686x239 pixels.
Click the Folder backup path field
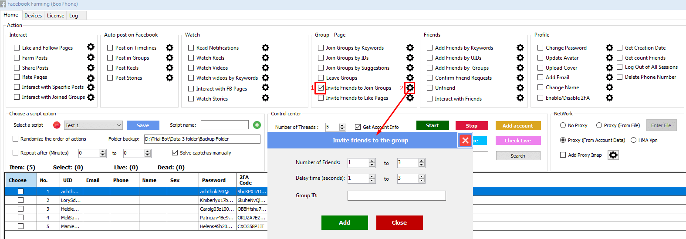point(202,139)
